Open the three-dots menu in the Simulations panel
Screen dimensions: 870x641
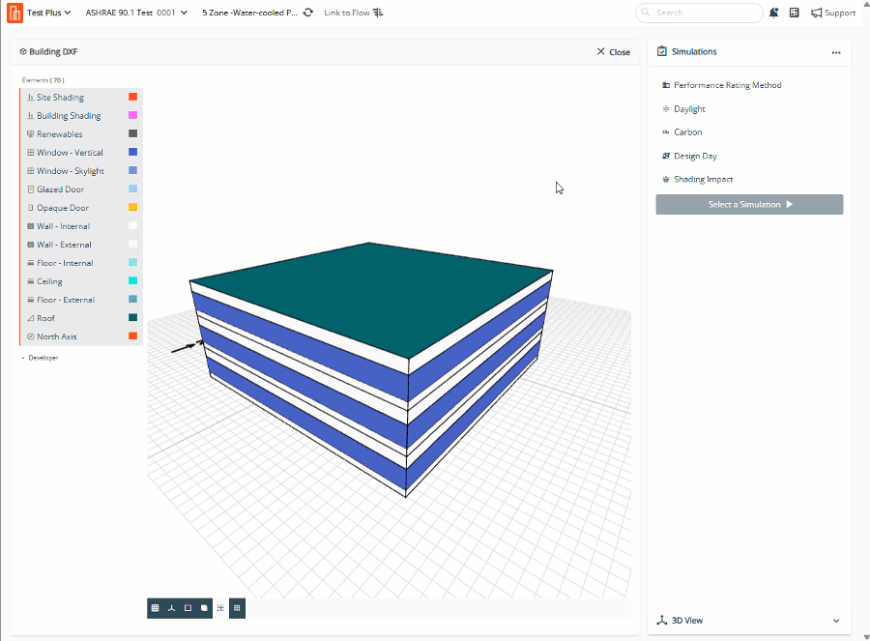[836, 52]
